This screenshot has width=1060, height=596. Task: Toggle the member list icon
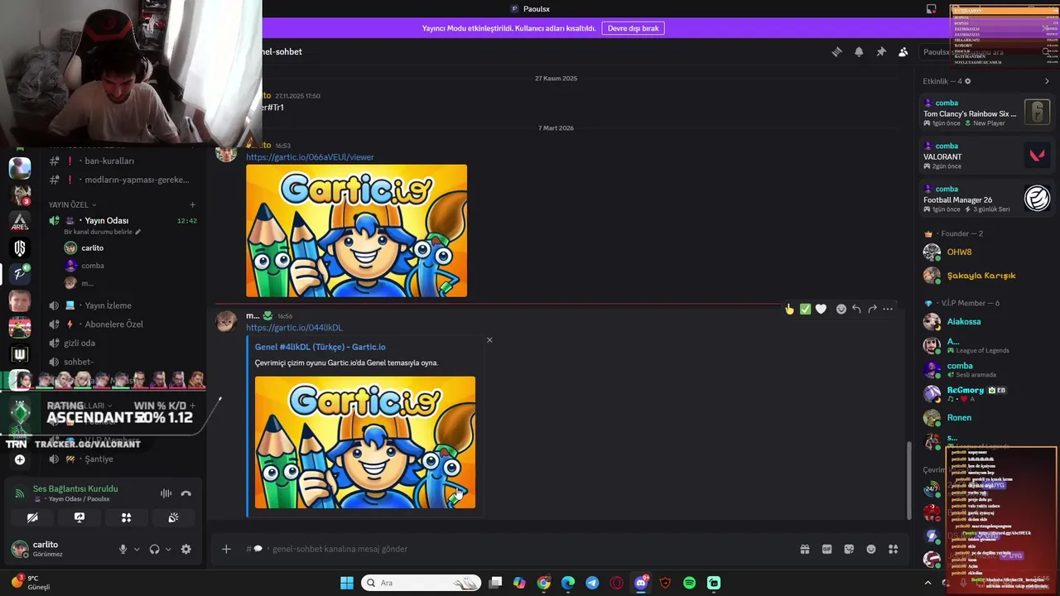(x=903, y=51)
